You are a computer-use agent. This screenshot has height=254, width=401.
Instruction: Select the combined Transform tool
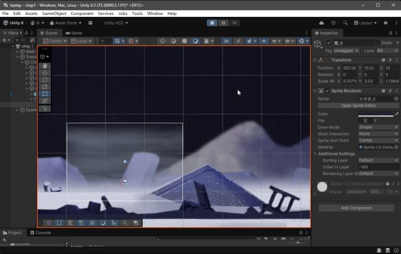pyautogui.click(x=45, y=100)
